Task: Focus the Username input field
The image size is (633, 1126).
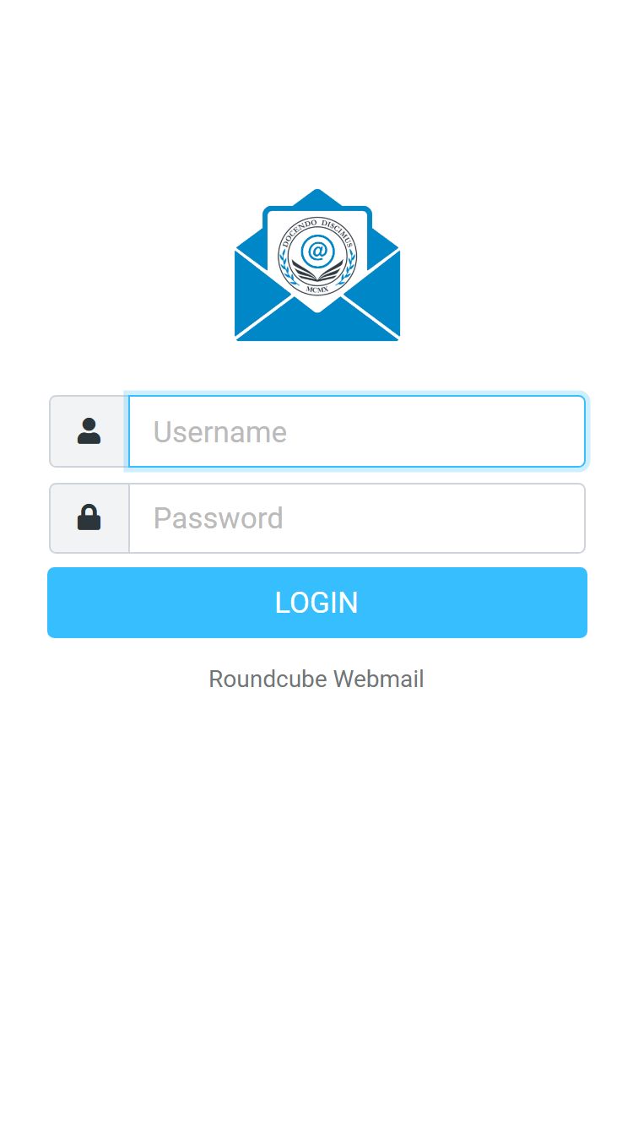Action: click(x=357, y=431)
